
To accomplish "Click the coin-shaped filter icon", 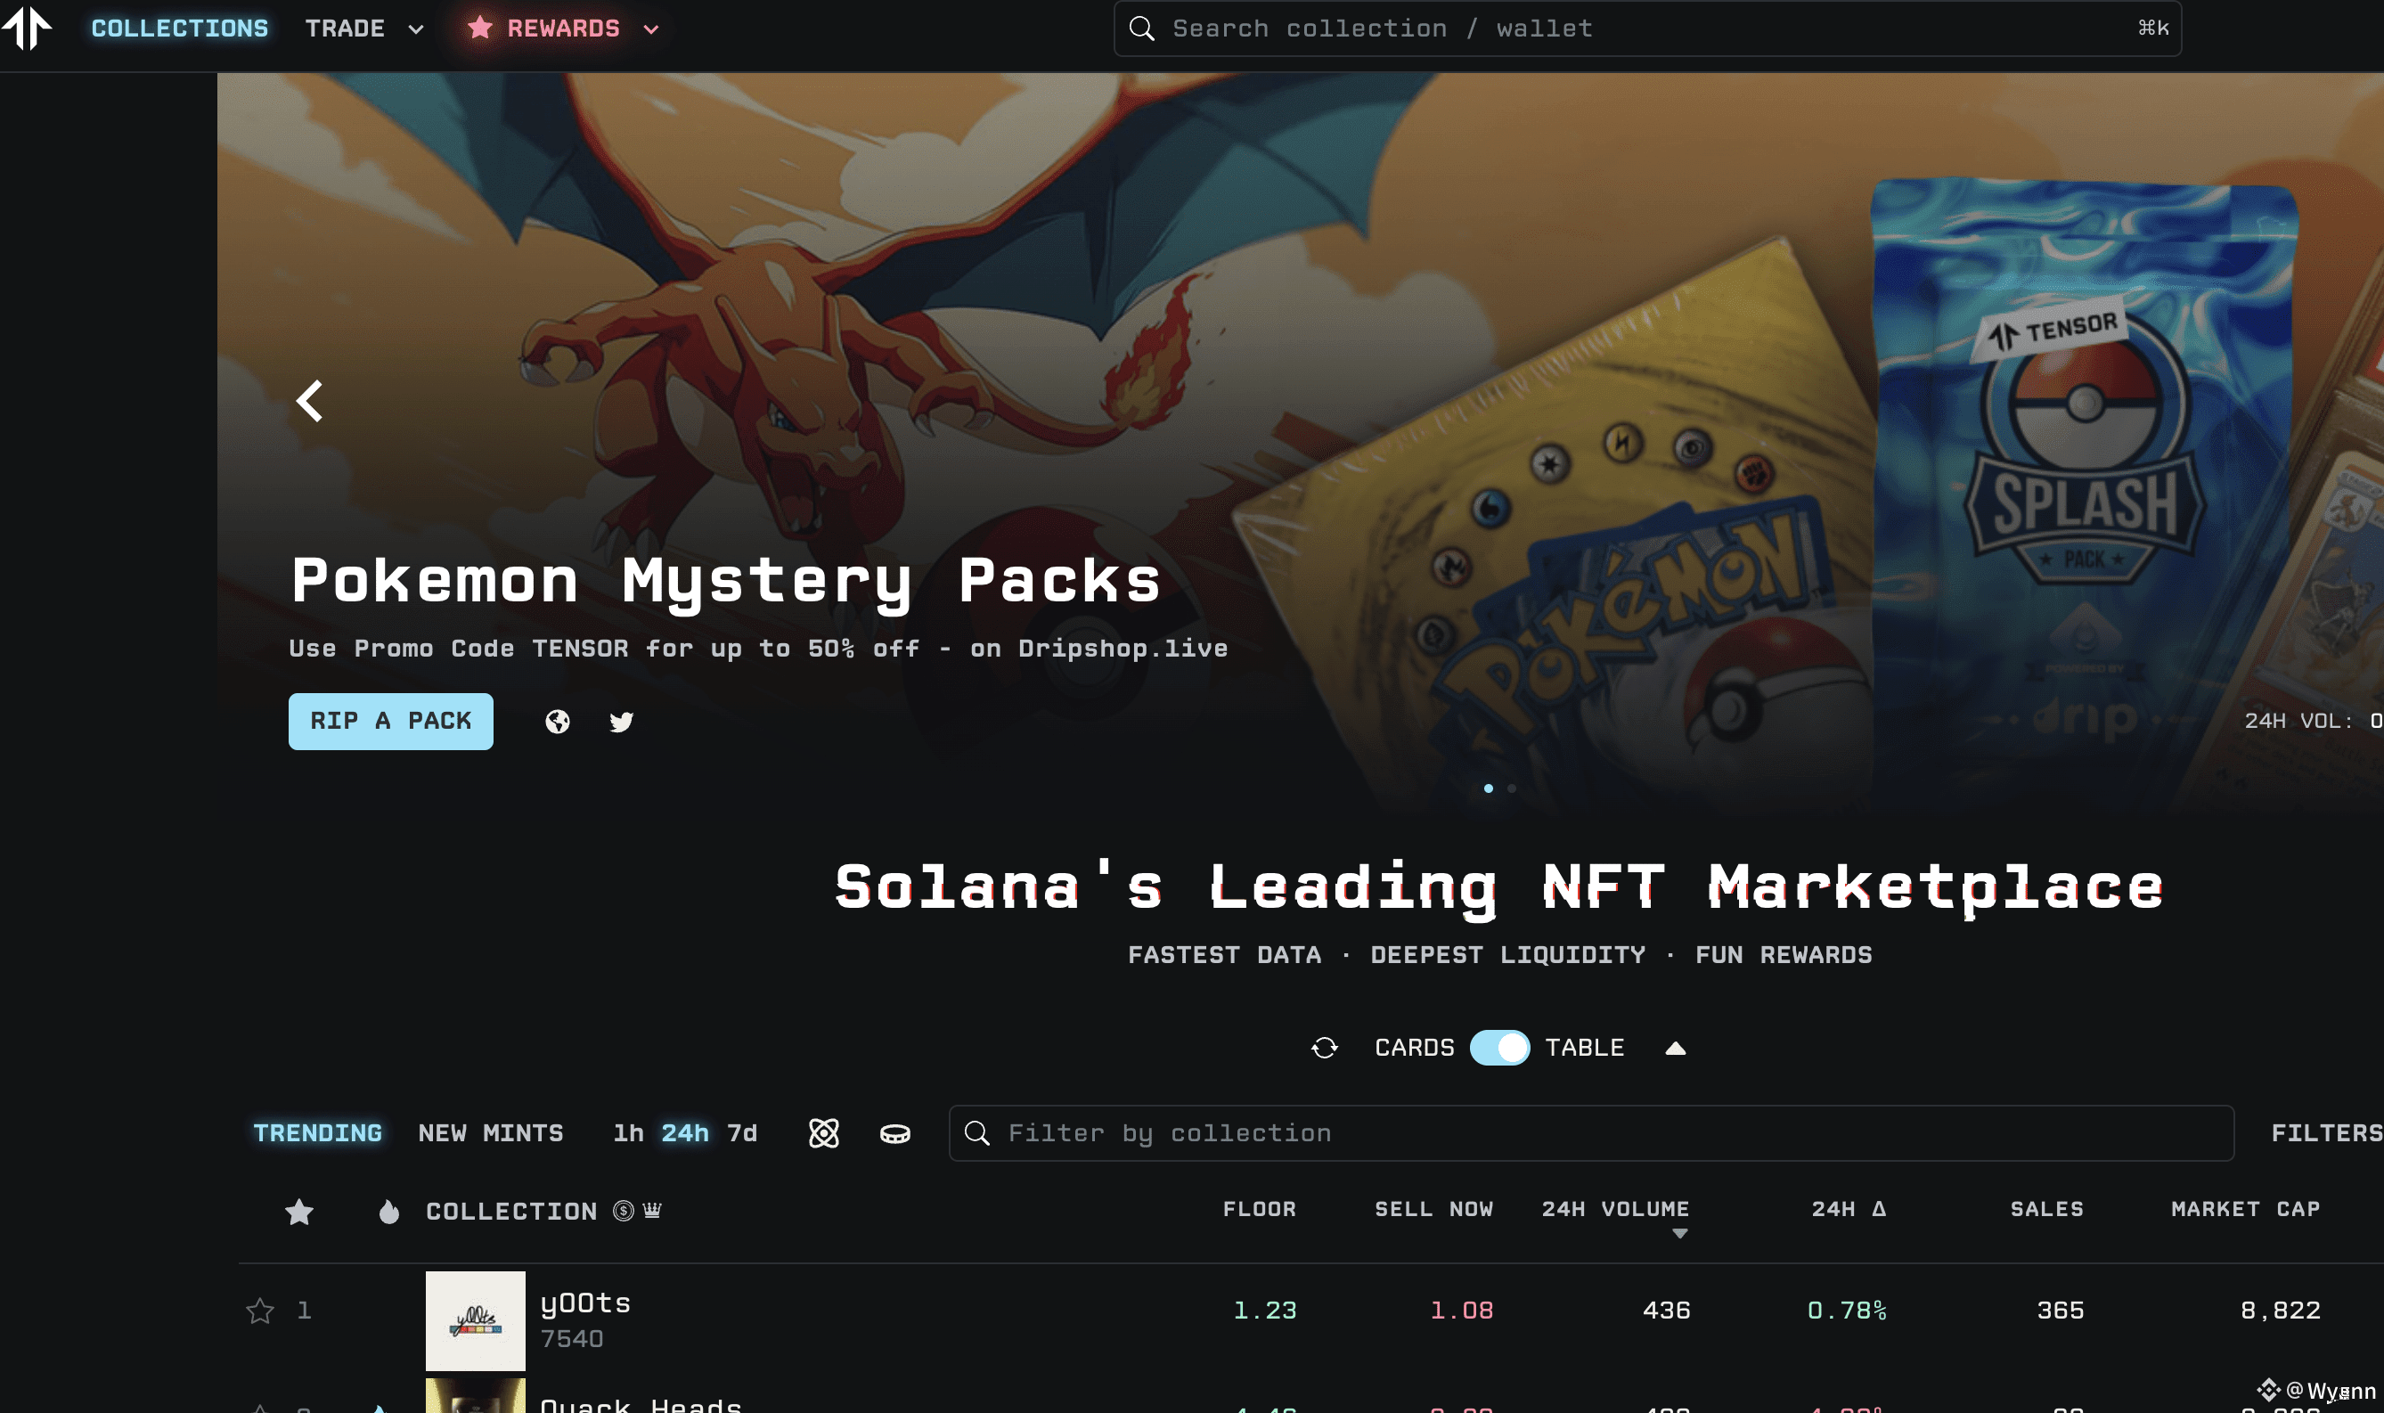I will click(x=895, y=1133).
